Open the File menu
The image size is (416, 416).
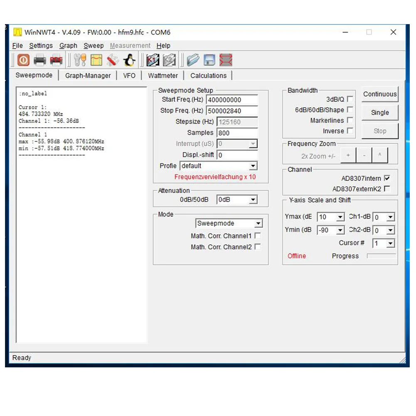click(17, 46)
